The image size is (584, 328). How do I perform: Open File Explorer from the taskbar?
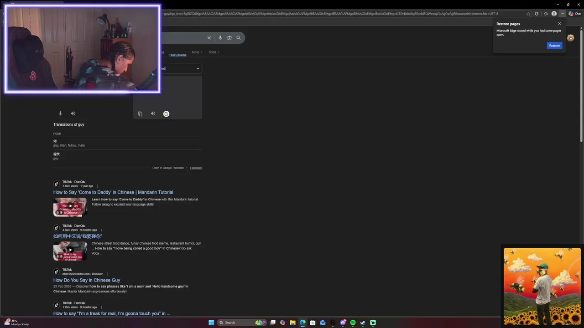tap(292, 323)
